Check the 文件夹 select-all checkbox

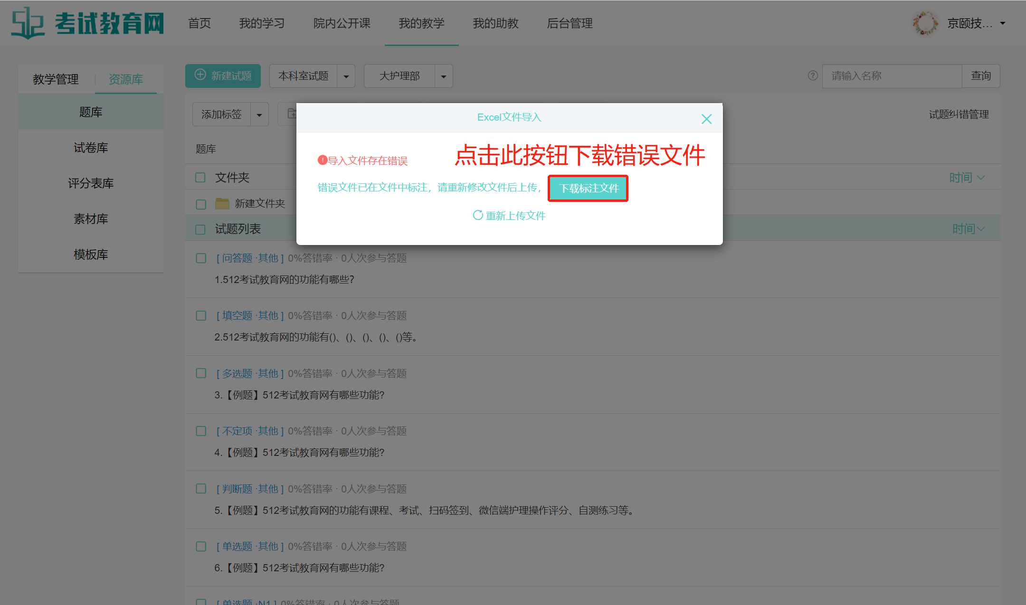200,178
